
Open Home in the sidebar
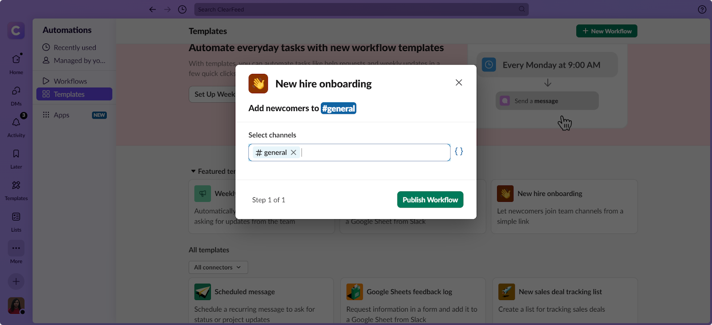16,64
